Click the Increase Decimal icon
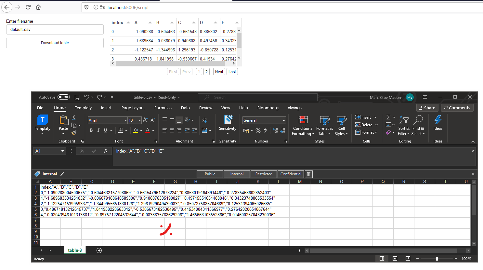Image resolution: width=483 pixels, height=270 pixels. click(275, 130)
